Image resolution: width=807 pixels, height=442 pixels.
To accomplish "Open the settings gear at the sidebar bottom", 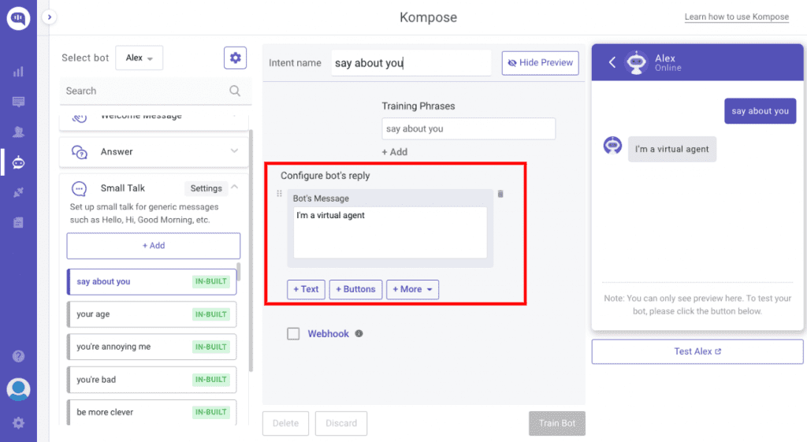I will pyautogui.click(x=18, y=423).
